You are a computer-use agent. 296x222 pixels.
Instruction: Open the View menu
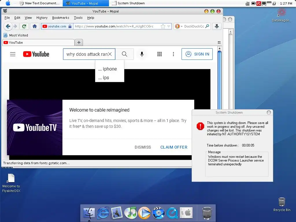pos(28,18)
